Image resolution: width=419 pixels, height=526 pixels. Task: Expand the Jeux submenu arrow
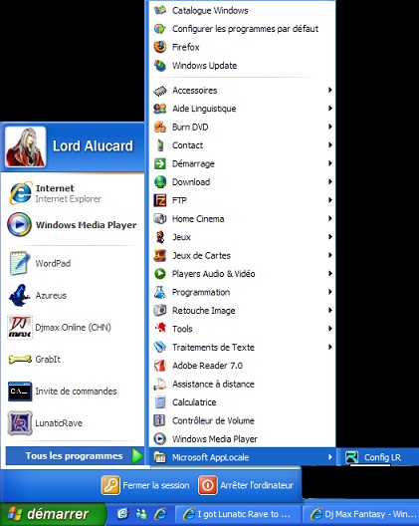coord(330,237)
